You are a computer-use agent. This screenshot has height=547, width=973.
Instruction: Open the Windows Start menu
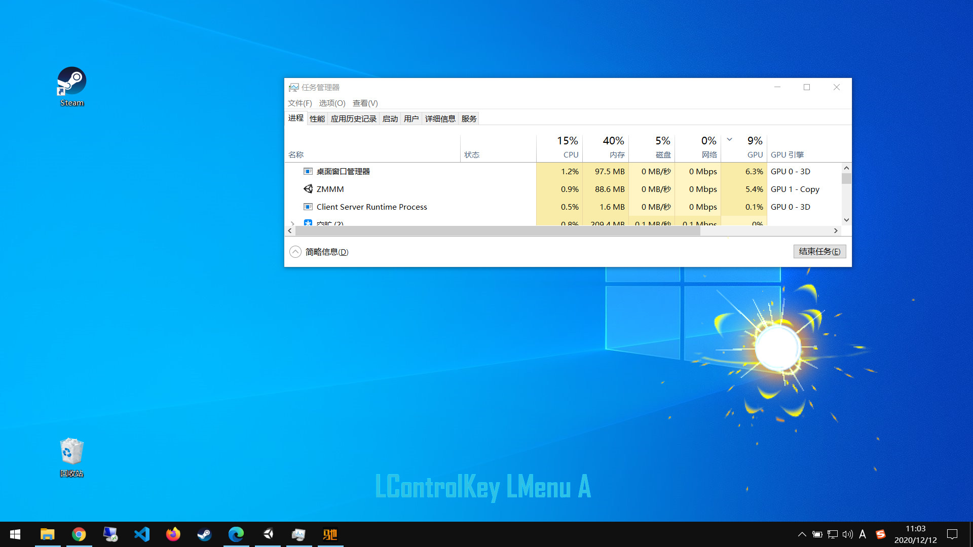(15, 534)
